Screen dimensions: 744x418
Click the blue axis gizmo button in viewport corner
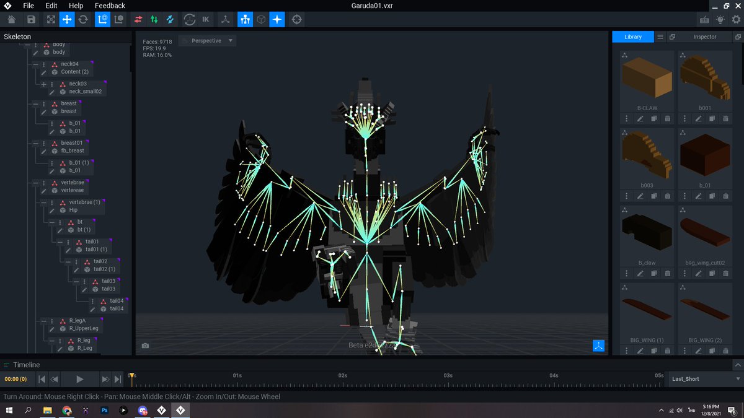point(598,346)
